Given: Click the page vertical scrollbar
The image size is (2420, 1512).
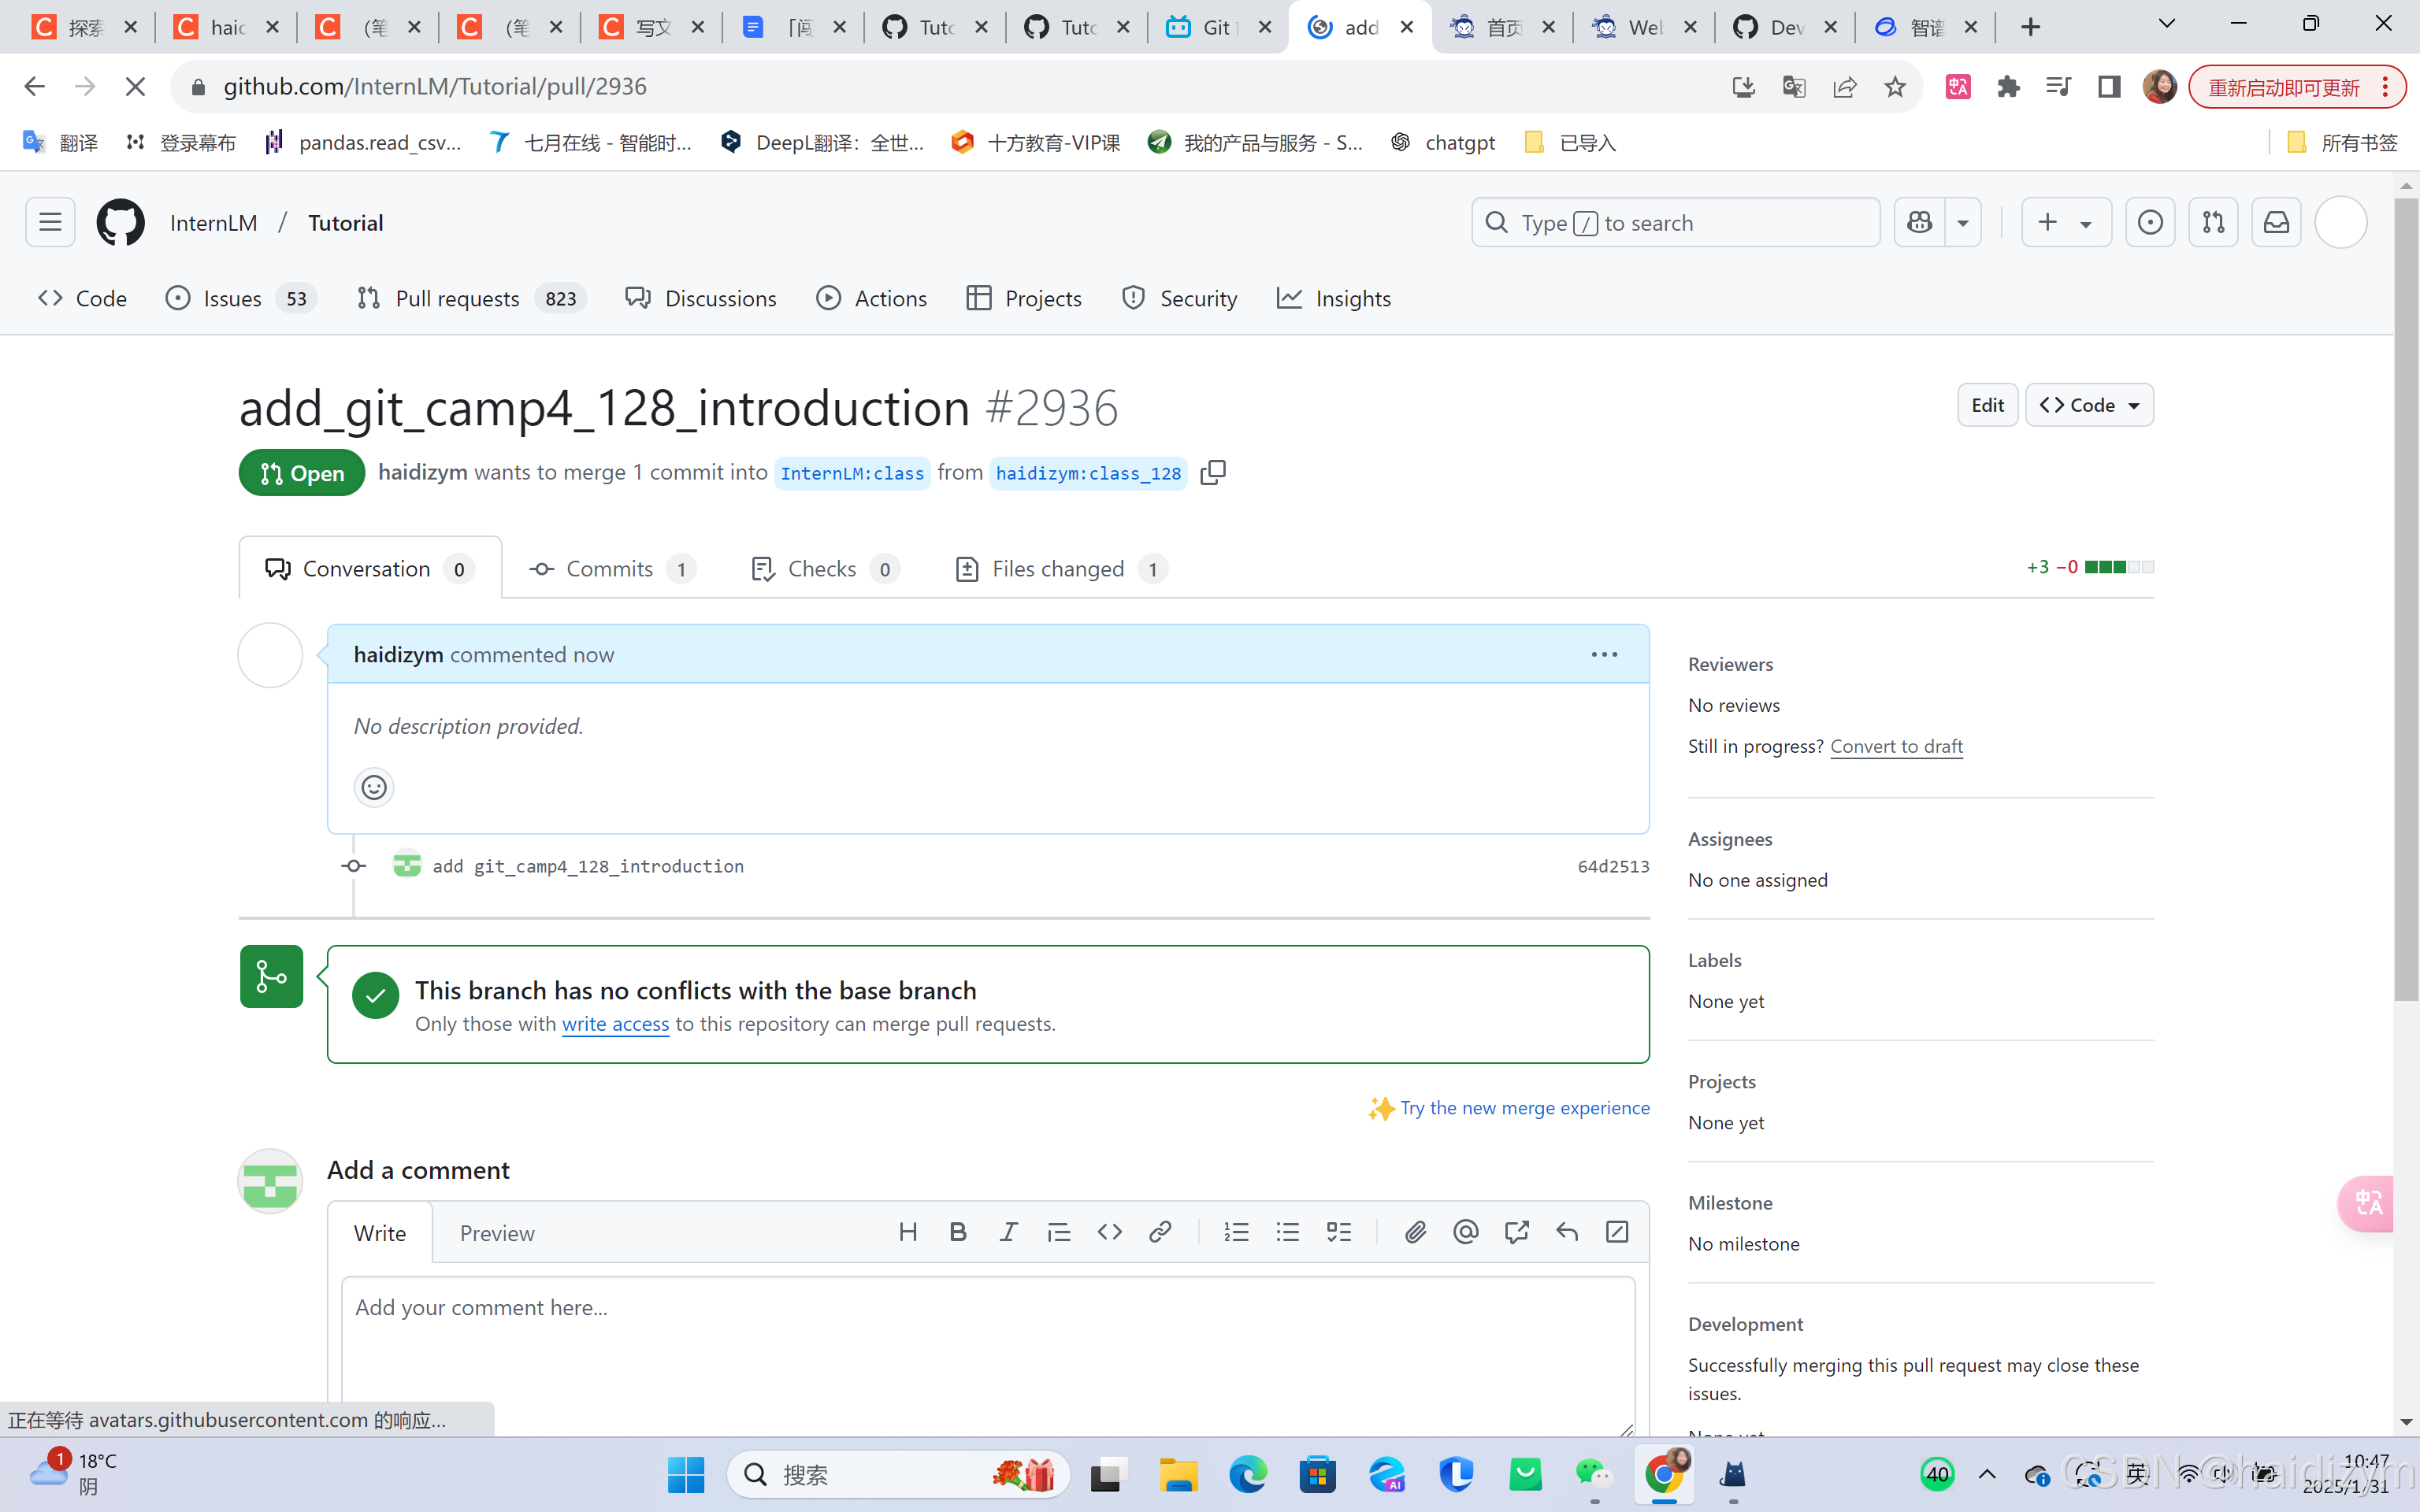Looking at the screenshot, I should point(2406,600).
